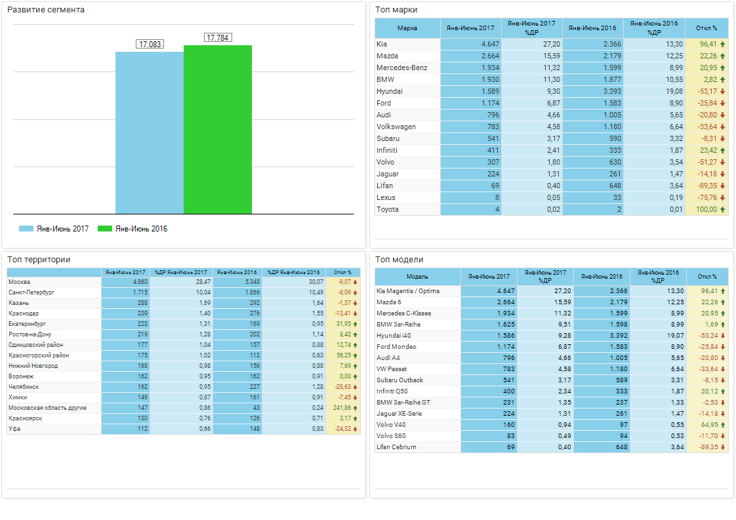Click the green up arrow in the Kia brand row
The height and width of the screenshot is (520, 736).
point(722,44)
